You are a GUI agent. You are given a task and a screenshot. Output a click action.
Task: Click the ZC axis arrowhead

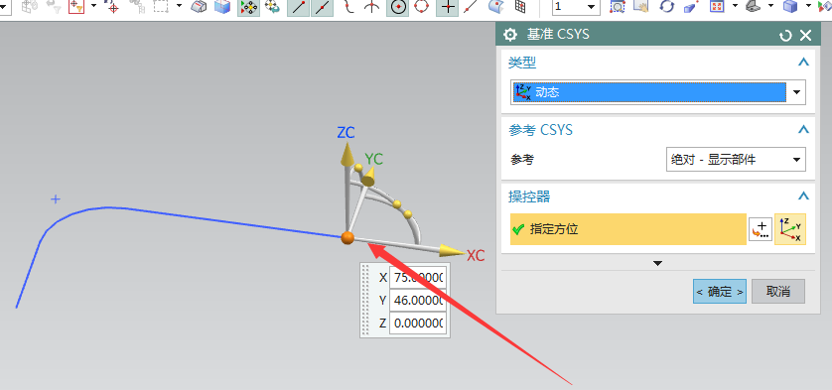tap(347, 155)
